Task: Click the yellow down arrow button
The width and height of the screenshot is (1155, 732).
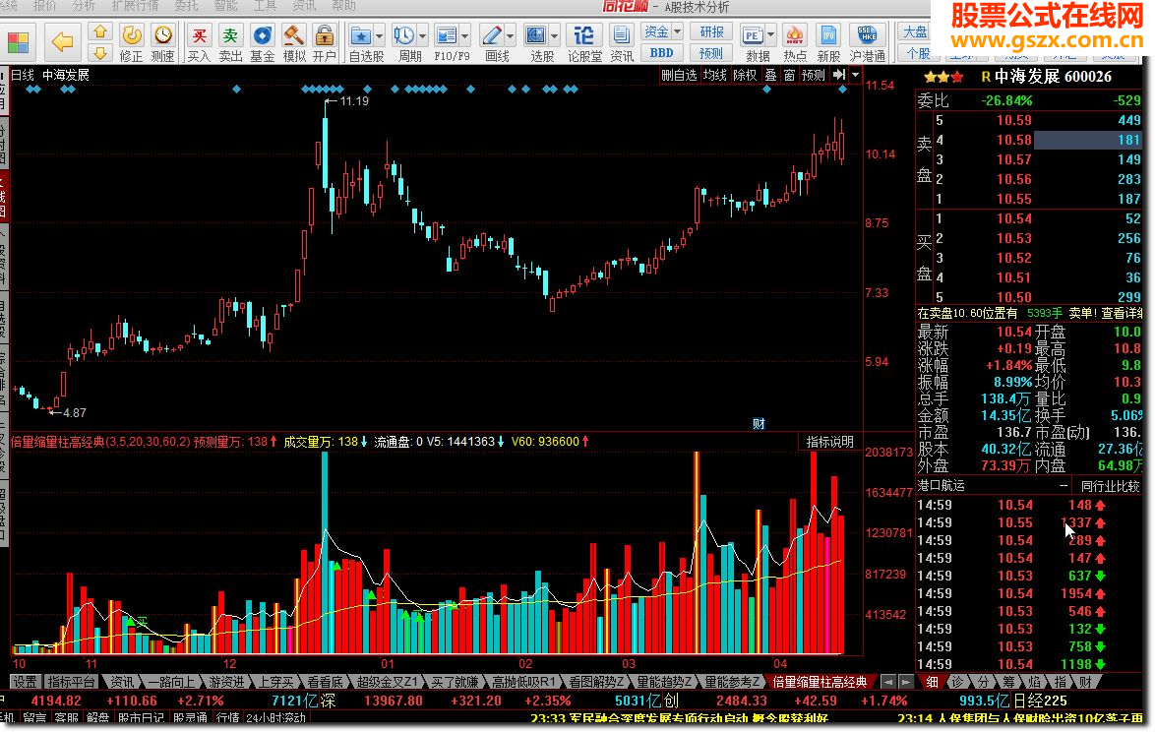Action: pos(100,52)
